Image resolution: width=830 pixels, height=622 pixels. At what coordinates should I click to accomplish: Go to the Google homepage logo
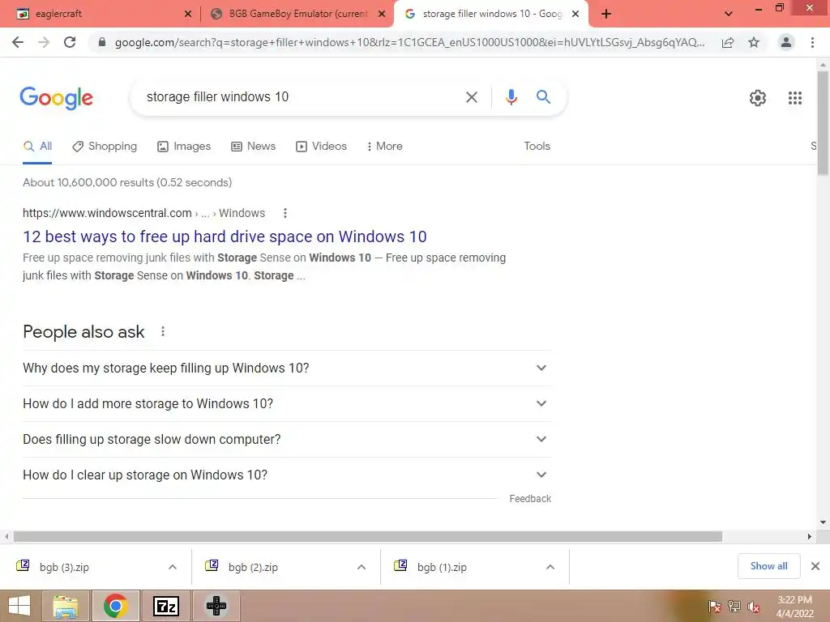57,98
